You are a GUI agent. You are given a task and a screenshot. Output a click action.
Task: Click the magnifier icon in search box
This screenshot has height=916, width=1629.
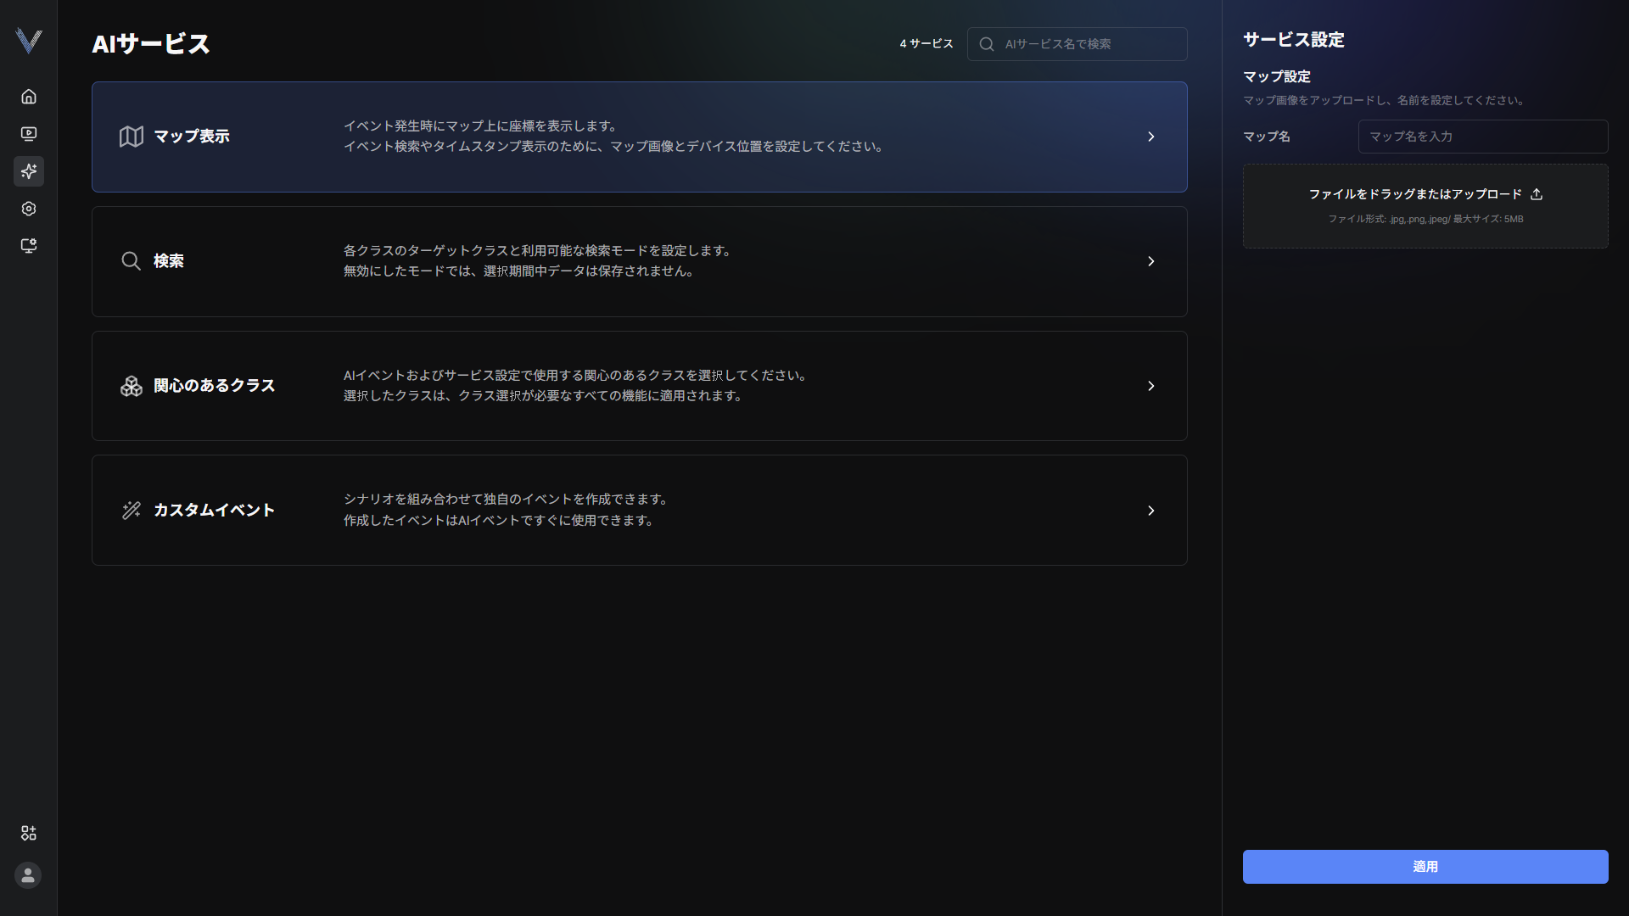(987, 44)
